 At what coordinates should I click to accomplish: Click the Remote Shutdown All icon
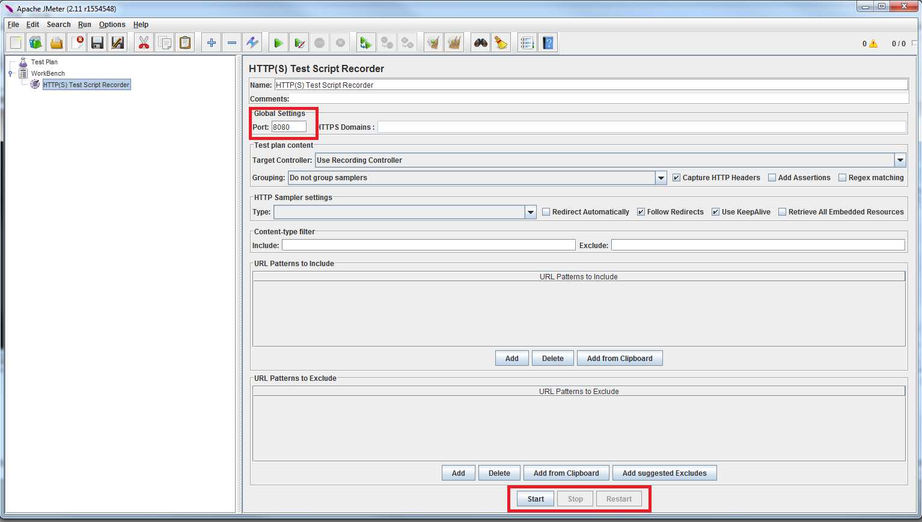[408, 43]
